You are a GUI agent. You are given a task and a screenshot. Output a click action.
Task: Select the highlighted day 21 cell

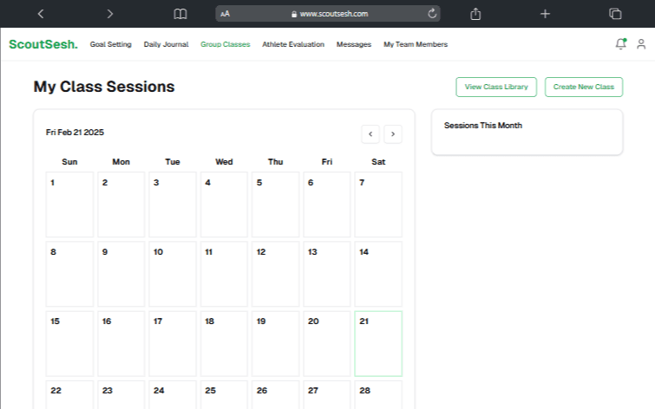(378, 343)
